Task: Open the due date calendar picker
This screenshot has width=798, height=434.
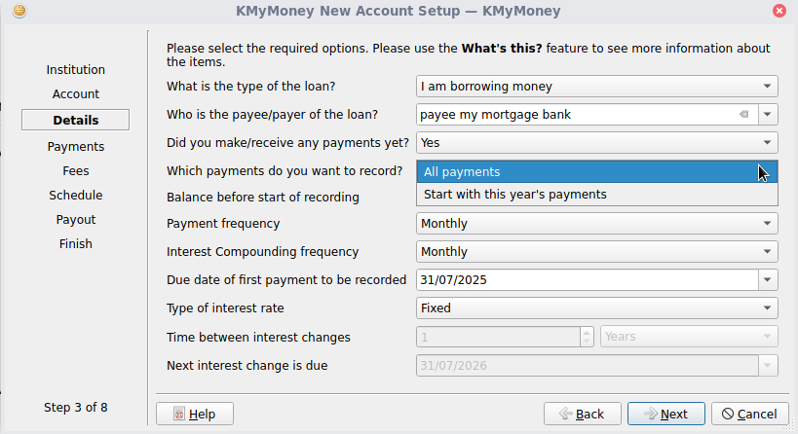Action: [769, 279]
